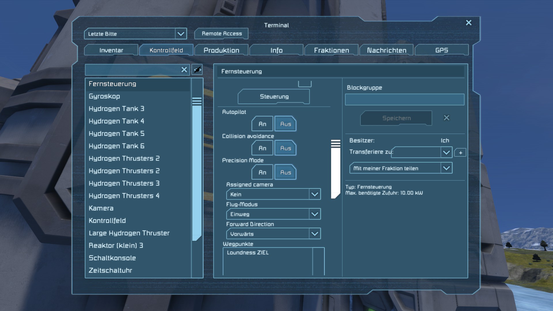Switch to the Produktion tab
This screenshot has height=311, width=553.
click(221, 50)
